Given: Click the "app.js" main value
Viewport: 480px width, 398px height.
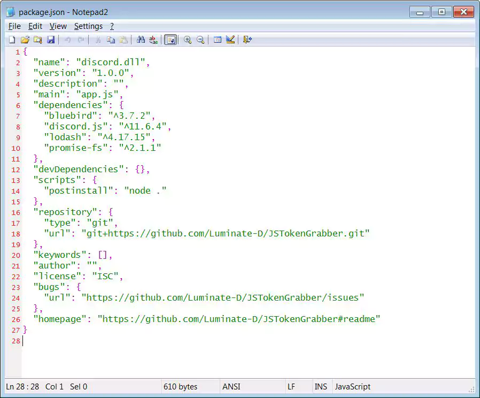Looking at the screenshot, I should click(x=97, y=94).
